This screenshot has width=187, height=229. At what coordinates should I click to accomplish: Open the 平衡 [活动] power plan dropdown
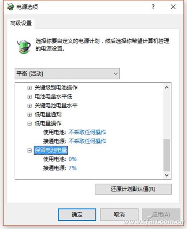67,74
